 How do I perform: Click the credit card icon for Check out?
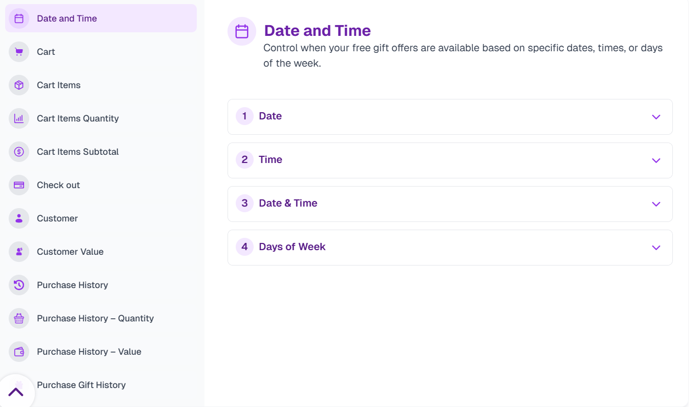click(x=19, y=185)
